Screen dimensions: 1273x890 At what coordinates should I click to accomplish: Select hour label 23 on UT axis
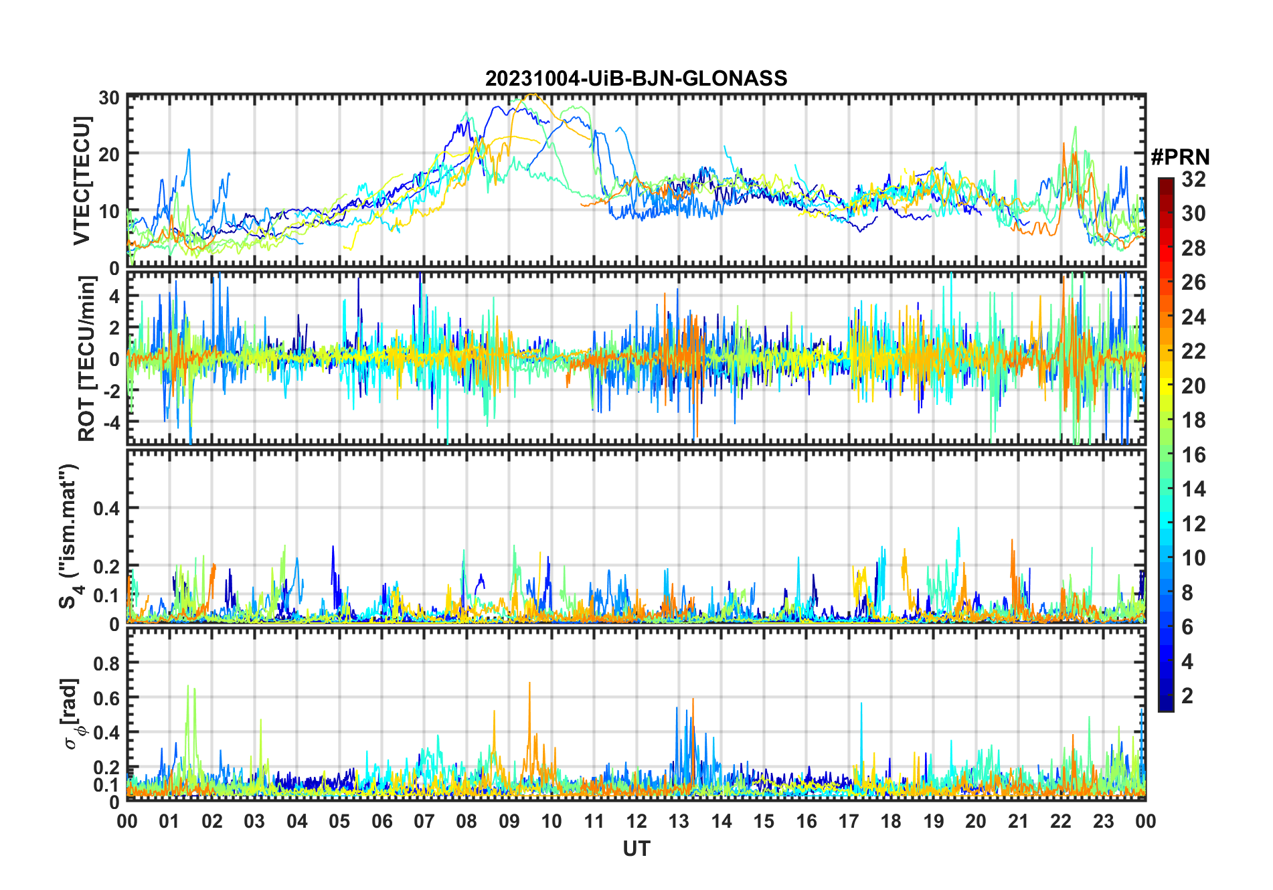click(x=1104, y=822)
